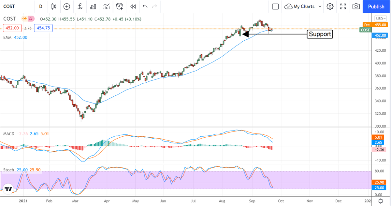Image resolution: width=391 pixels, height=206 pixels.
Task: Click the 2.75 spread value
Action: coord(28,28)
